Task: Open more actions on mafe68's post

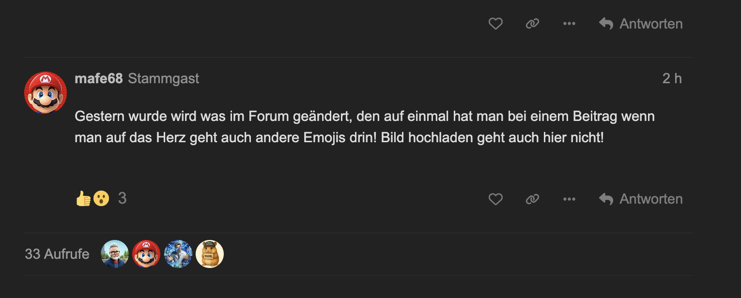Action: [x=569, y=199]
